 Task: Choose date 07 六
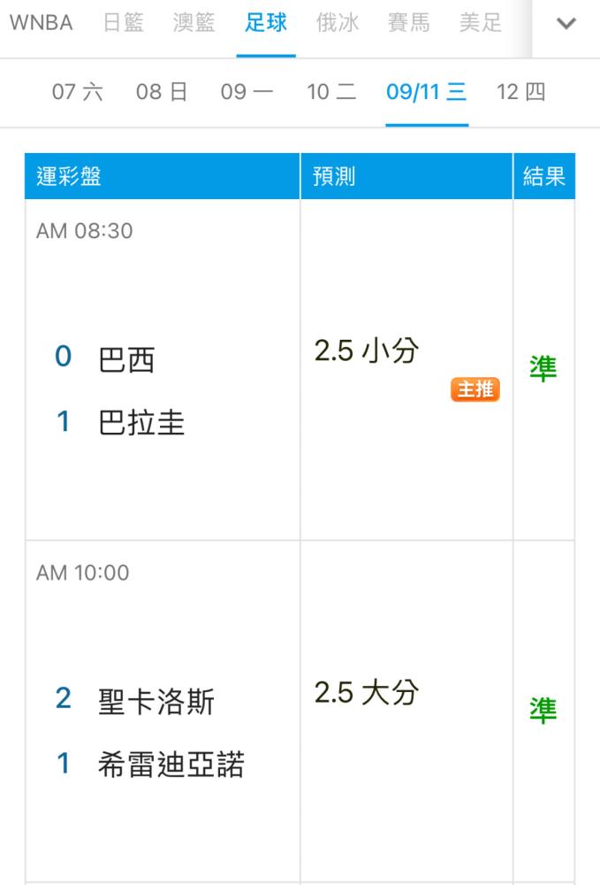pyautogui.click(x=78, y=91)
